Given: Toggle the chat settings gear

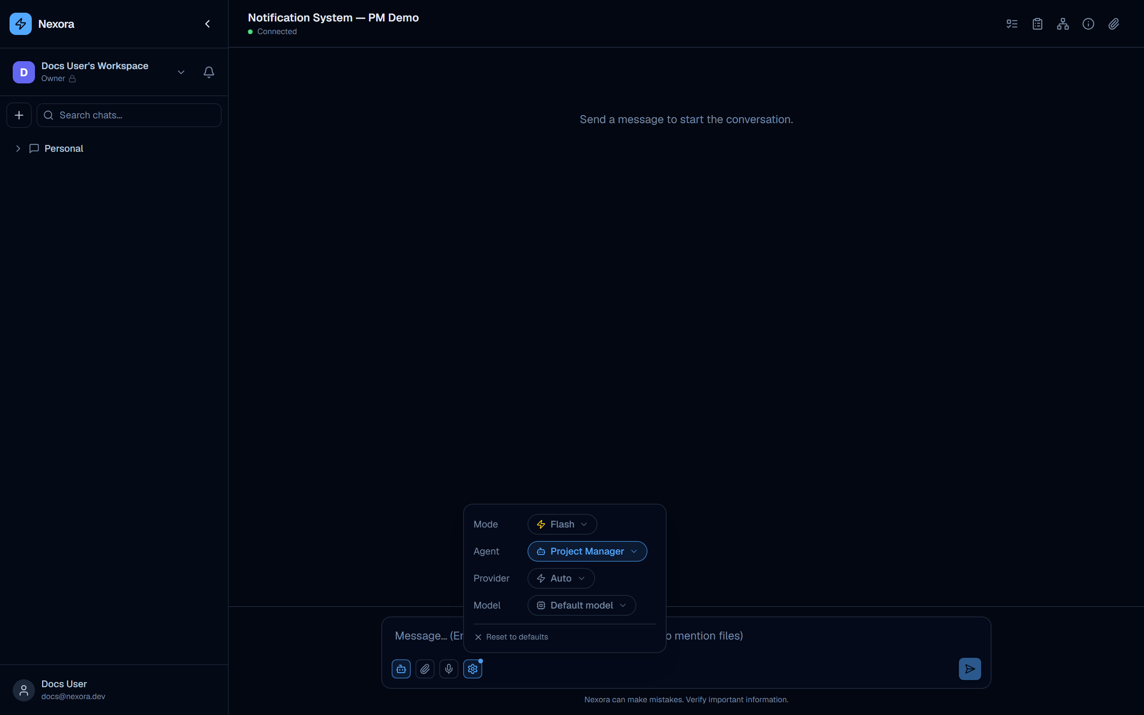Looking at the screenshot, I should click(473, 669).
